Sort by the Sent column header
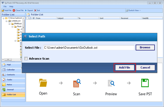 click(x=109, y=18)
